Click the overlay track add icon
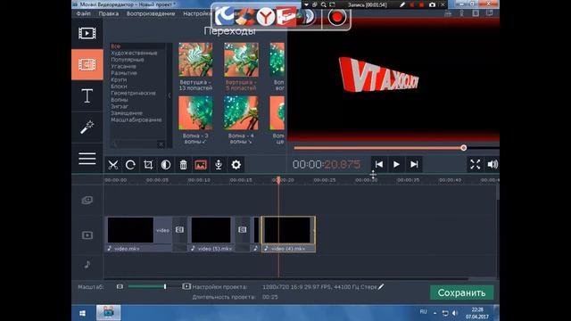 coord(87,200)
